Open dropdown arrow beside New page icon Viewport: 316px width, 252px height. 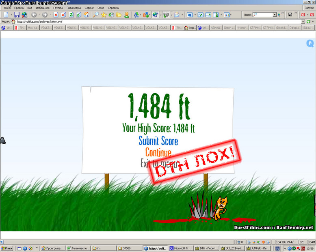11,15
